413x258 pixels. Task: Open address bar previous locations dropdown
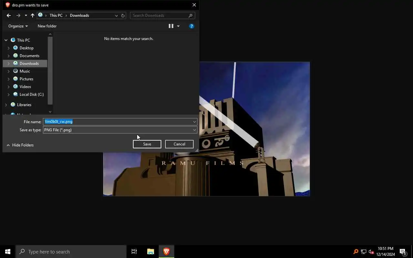(116, 15)
